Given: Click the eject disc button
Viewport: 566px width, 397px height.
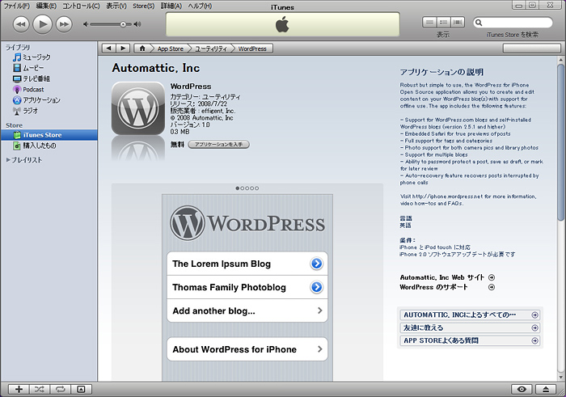Looking at the screenshot, I should pyautogui.click(x=546, y=389).
